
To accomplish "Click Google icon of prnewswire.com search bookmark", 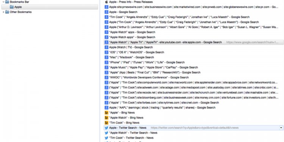I will [x=106, y=7].
